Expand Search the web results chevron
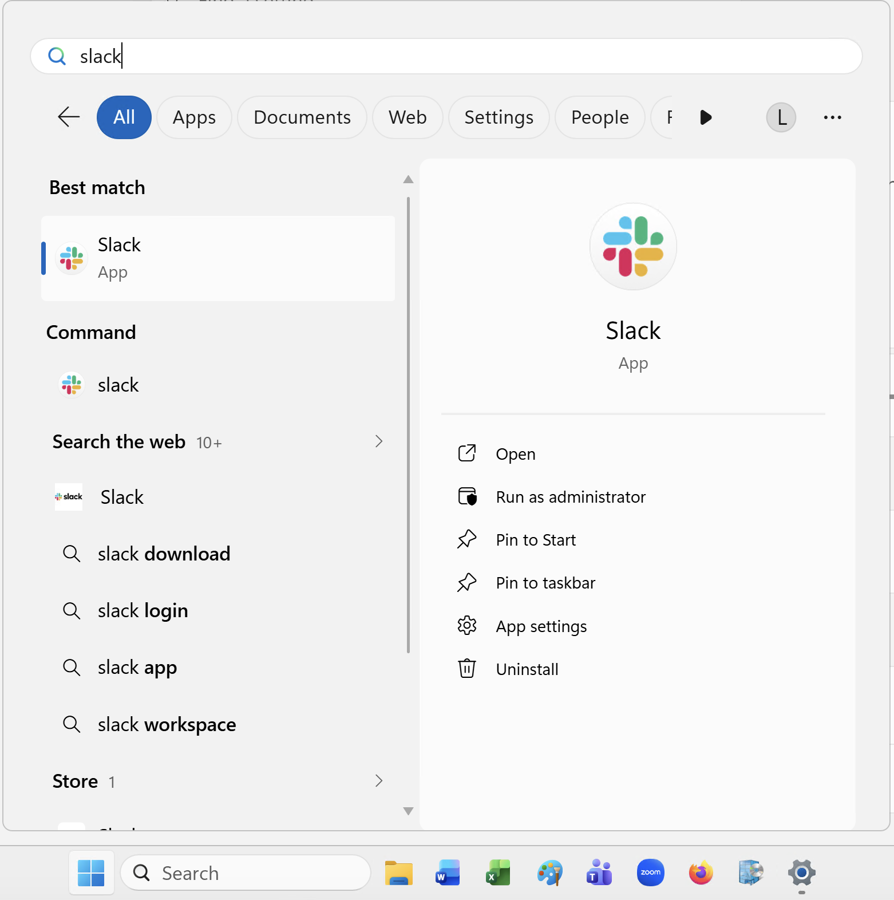The height and width of the screenshot is (900, 894). [378, 441]
